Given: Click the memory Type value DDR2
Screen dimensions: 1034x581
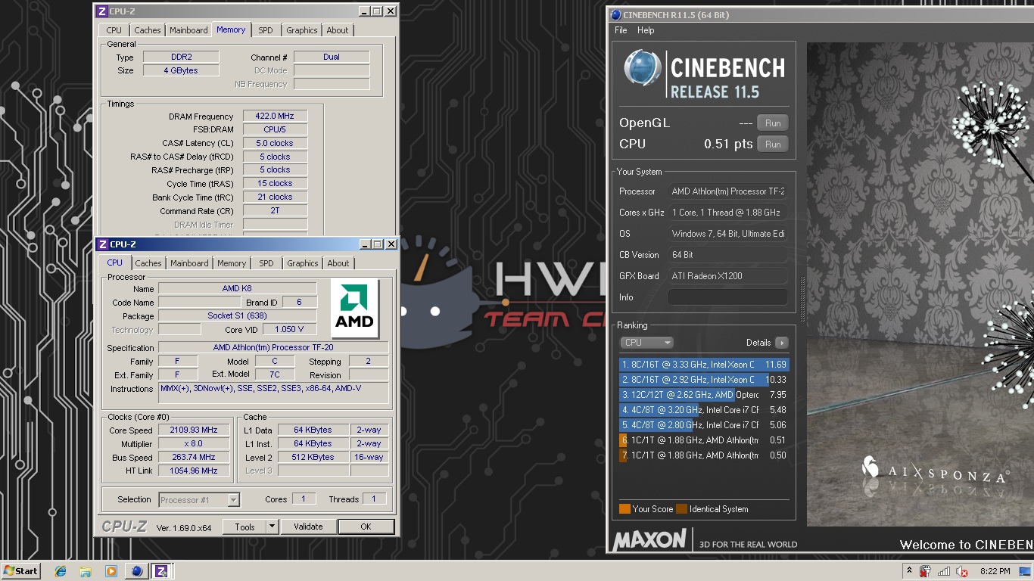Looking at the screenshot, I should (181, 57).
